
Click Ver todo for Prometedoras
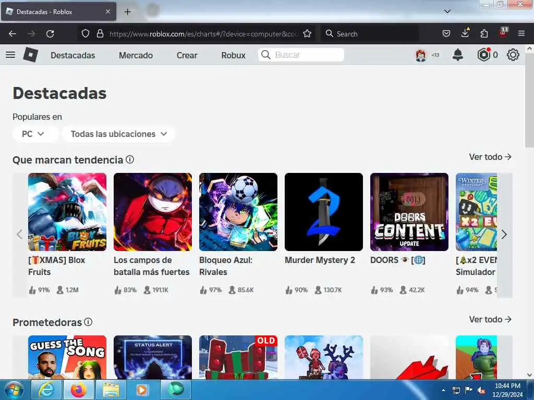(490, 319)
